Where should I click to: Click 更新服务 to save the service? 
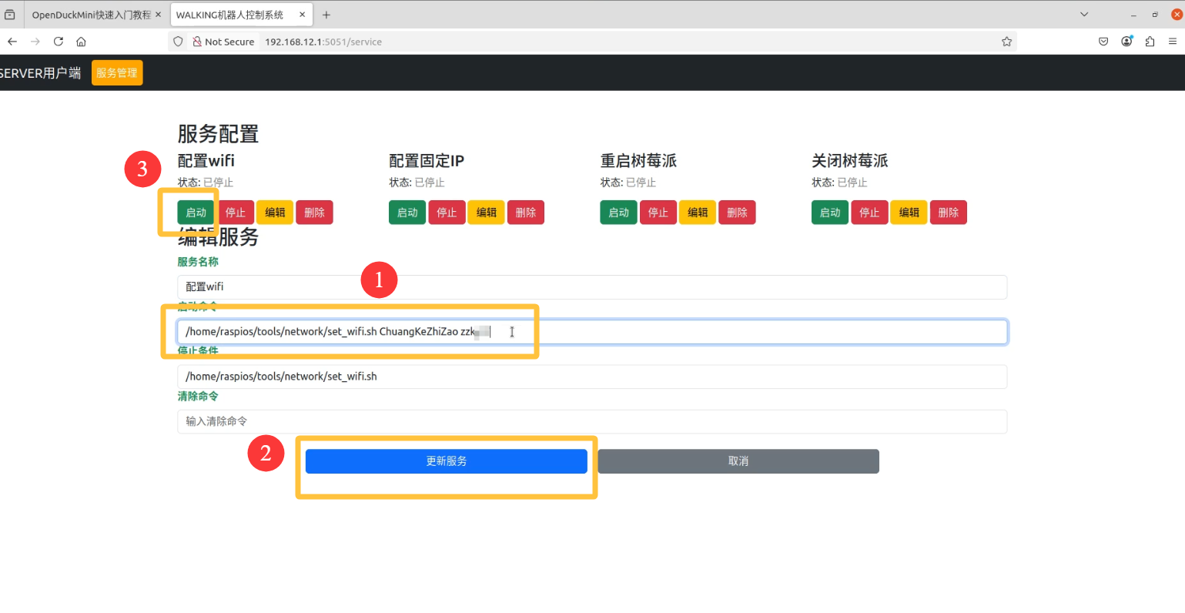tap(446, 461)
